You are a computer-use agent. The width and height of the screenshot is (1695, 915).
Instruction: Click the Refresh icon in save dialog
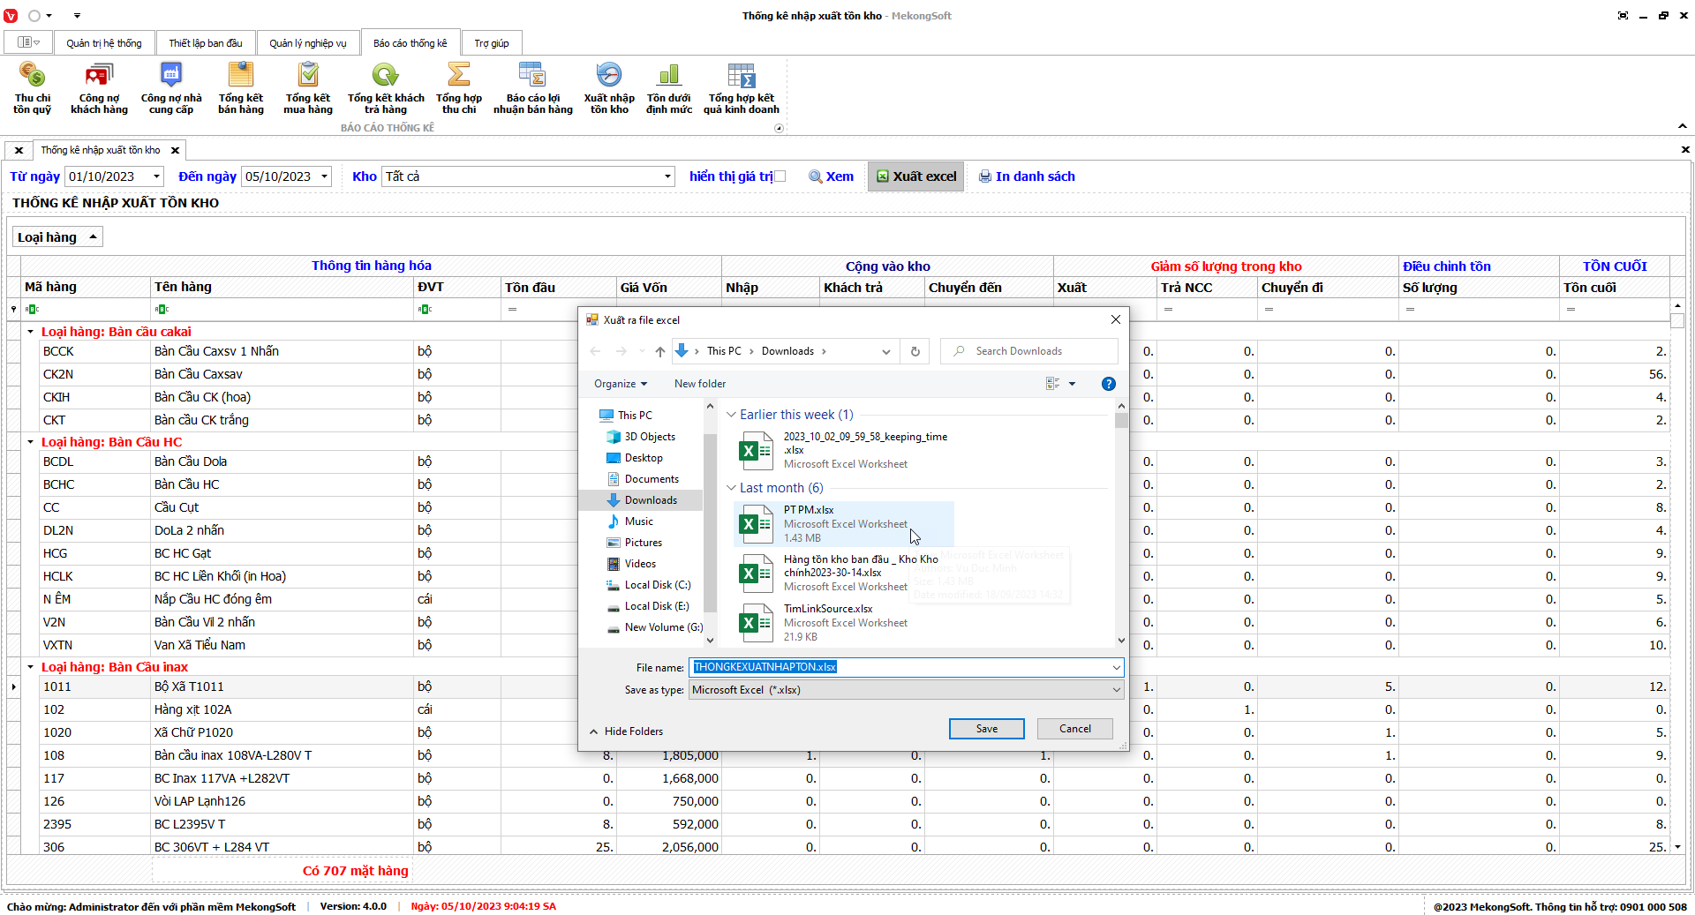pos(915,351)
